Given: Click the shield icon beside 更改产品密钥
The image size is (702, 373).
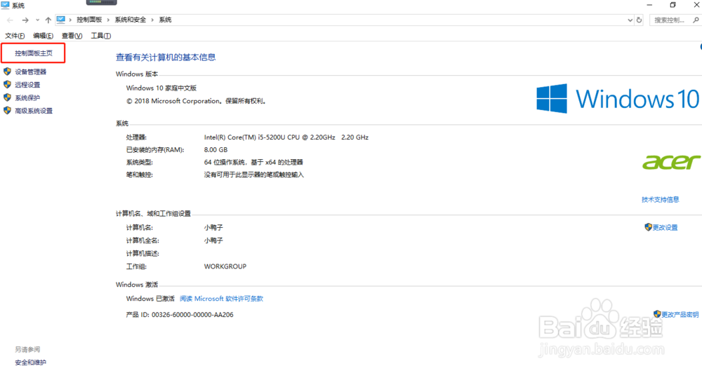Looking at the screenshot, I should pos(657,314).
